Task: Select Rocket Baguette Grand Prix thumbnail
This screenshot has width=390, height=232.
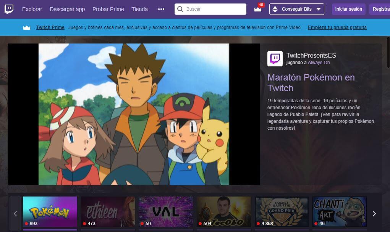Action: 282,212
